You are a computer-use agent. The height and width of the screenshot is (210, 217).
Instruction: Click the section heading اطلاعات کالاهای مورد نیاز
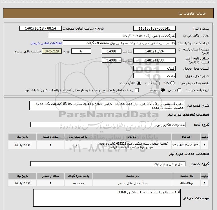pos(188,115)
